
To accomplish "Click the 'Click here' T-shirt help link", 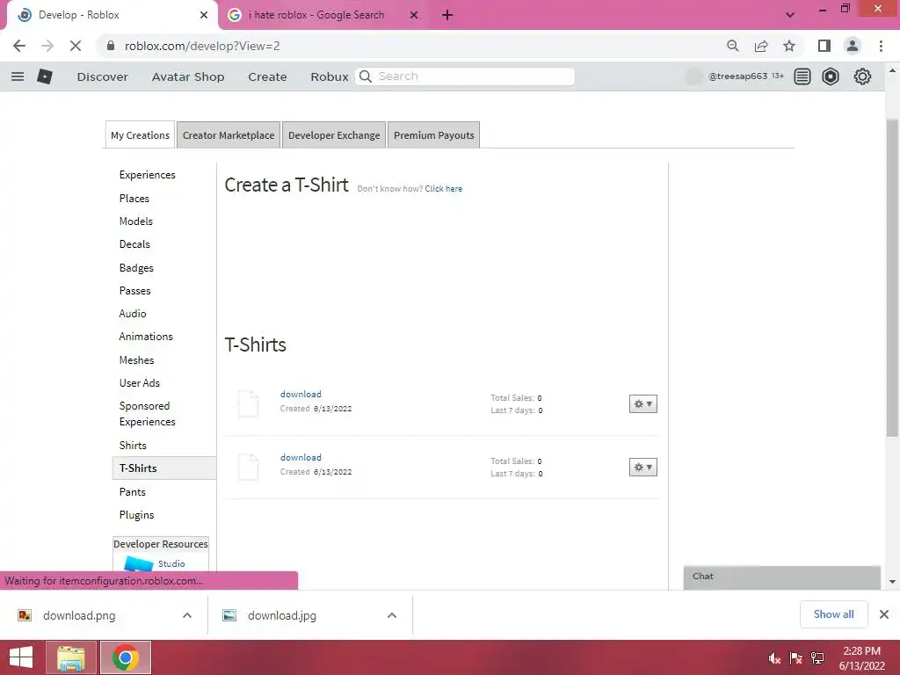I will point(444,188).
